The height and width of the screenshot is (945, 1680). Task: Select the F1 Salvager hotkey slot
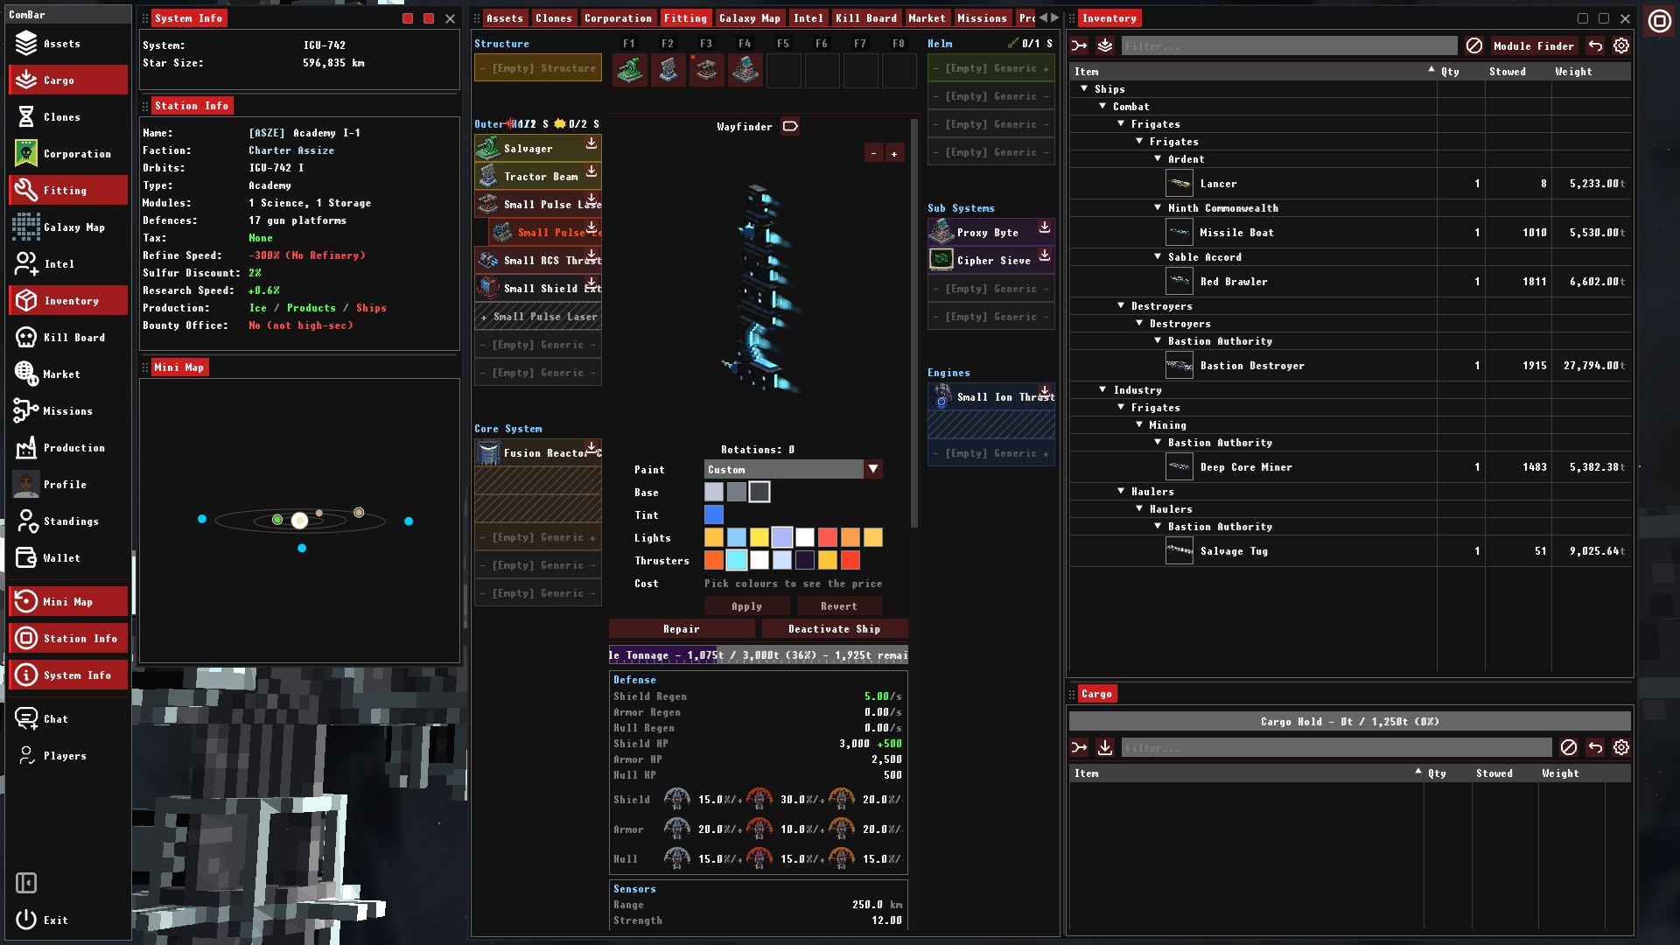[x=630, y=70]
